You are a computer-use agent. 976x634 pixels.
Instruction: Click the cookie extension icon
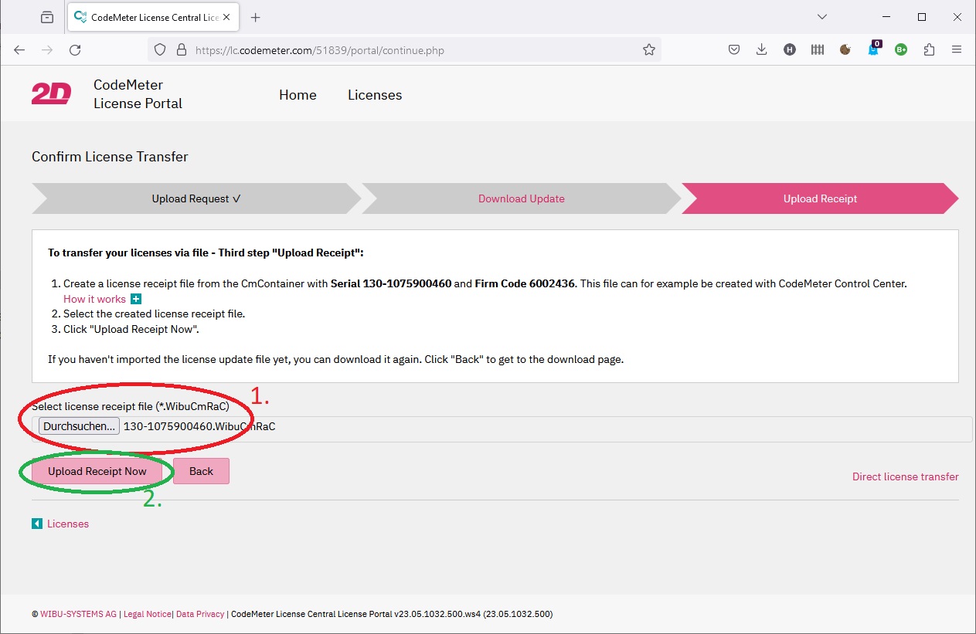[x=845, y=50]
